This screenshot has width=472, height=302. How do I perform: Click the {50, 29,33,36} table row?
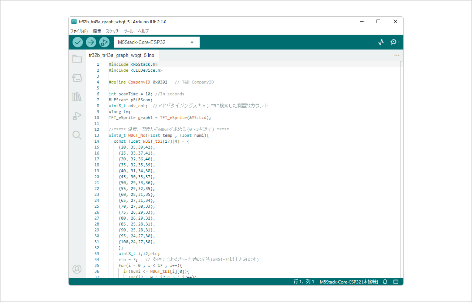(136, 183)
